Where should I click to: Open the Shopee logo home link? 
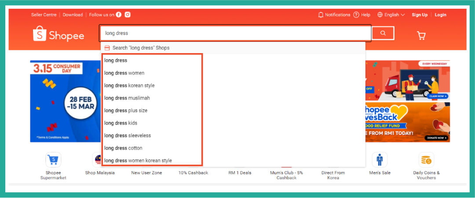coord(59,34)
